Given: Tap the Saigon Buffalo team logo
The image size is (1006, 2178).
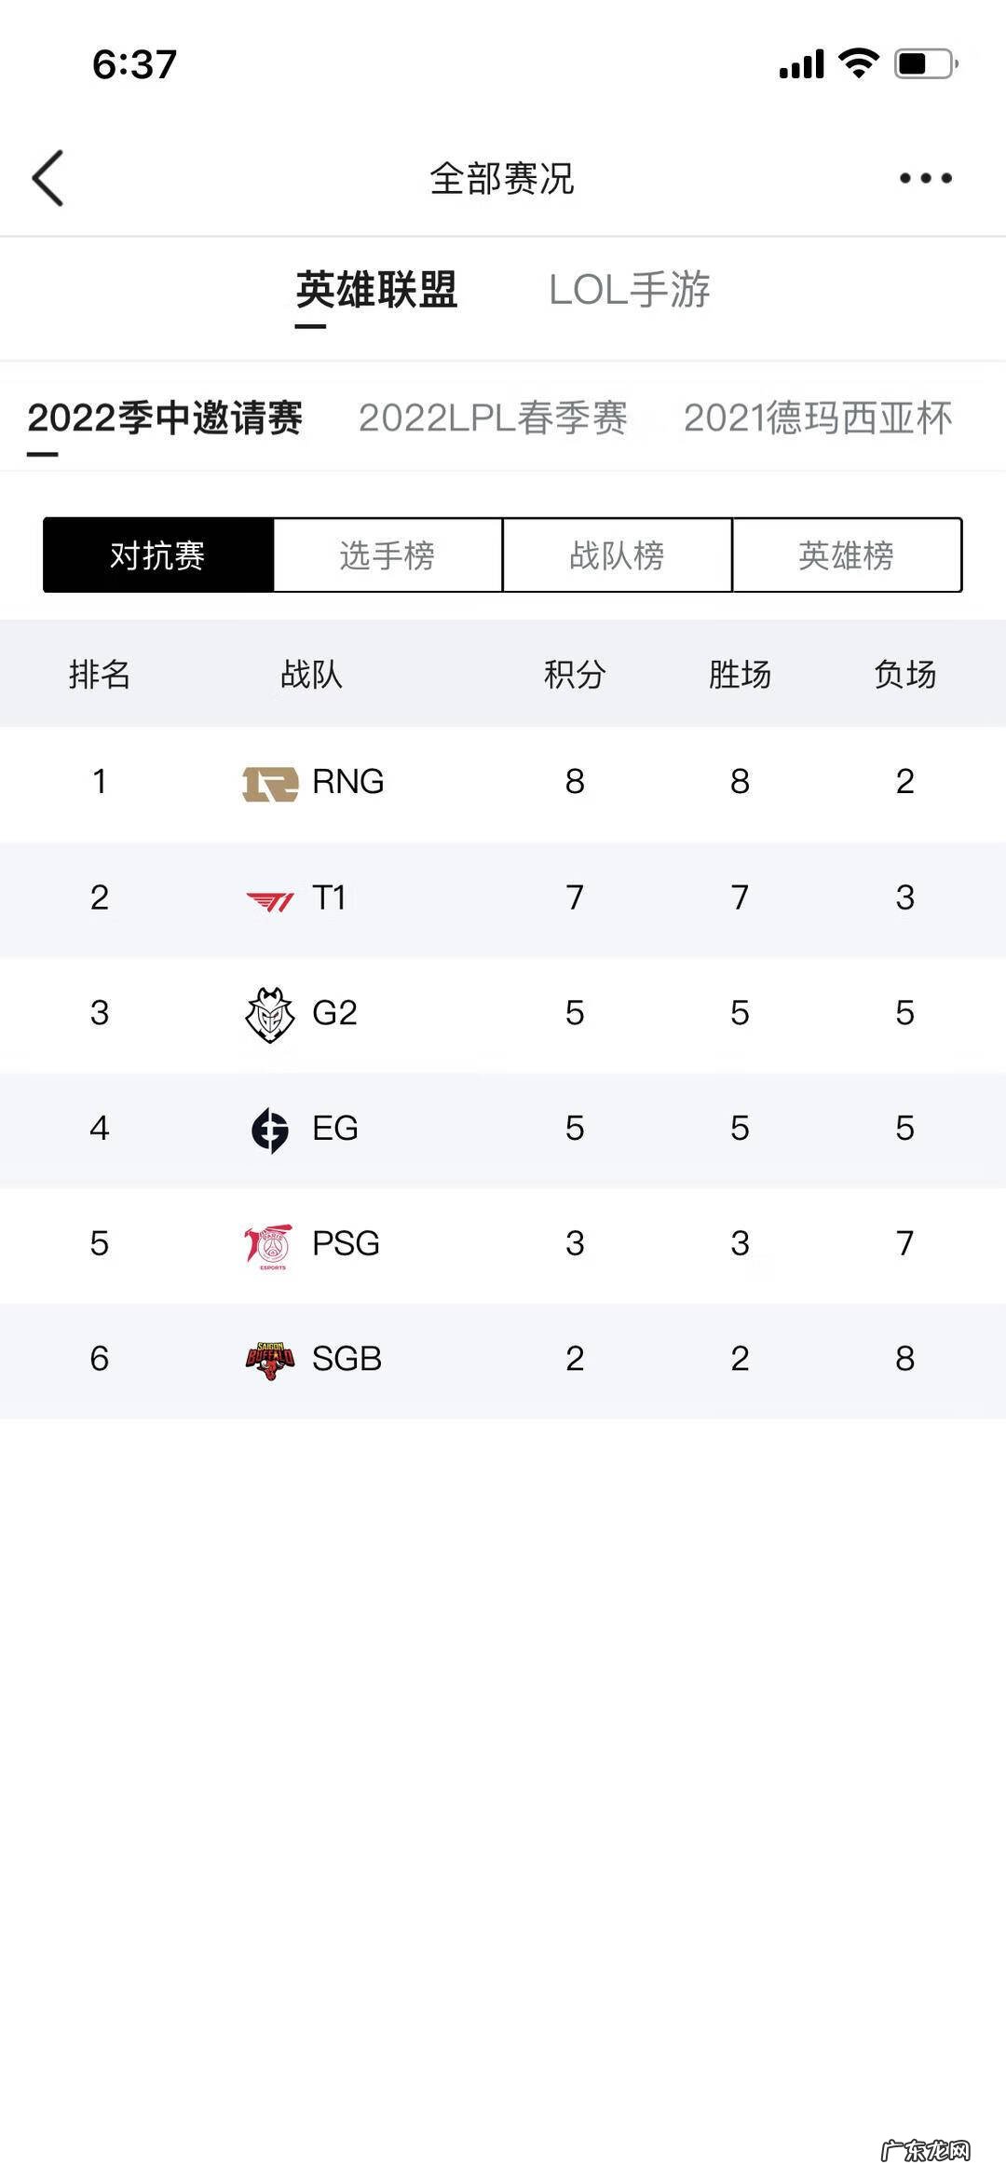Looking at the screenshot, I should (270, 1360).
